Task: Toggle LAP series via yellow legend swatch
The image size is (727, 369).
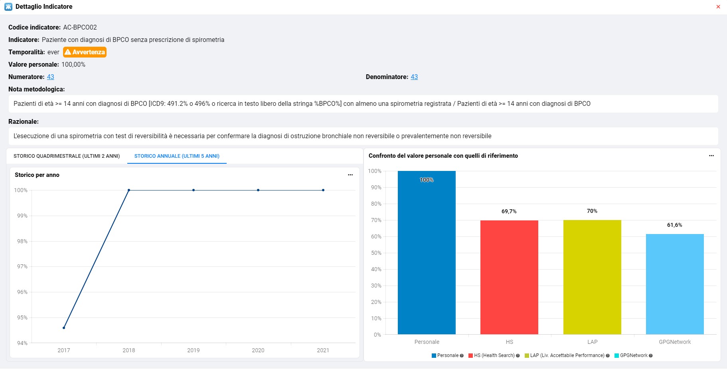Action: pyautogui.click(x=527, y=356)
